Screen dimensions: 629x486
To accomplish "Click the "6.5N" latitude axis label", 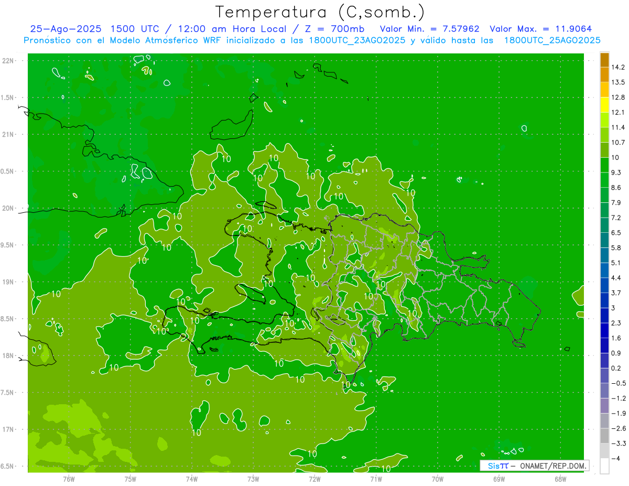I will [x=8, y=466].
